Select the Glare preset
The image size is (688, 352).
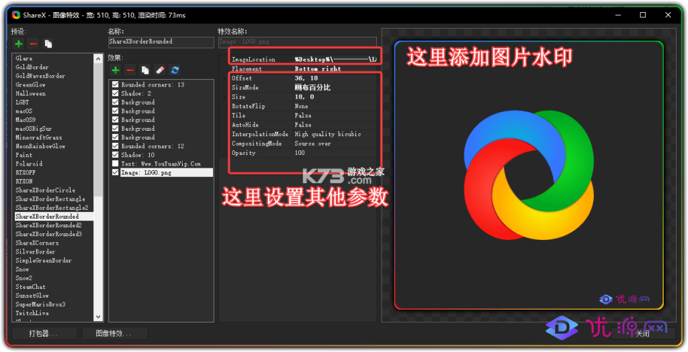[x=24, y=58]
